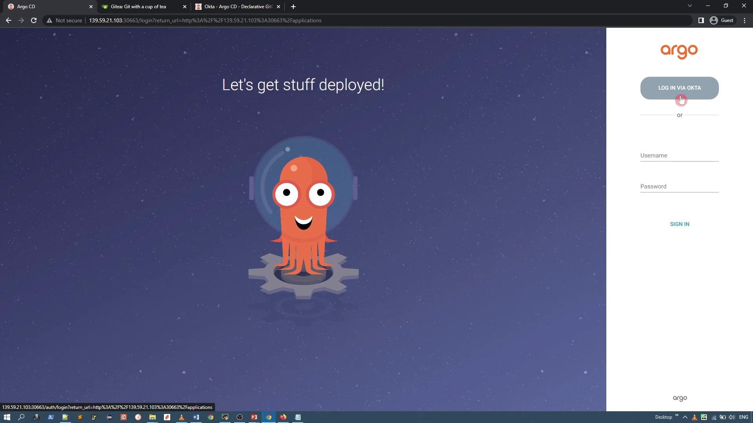Viewport: 753px width, 423px height.
Task: Show hidden system tray icons
Action: pyautogui.click(x=685, y=417)
